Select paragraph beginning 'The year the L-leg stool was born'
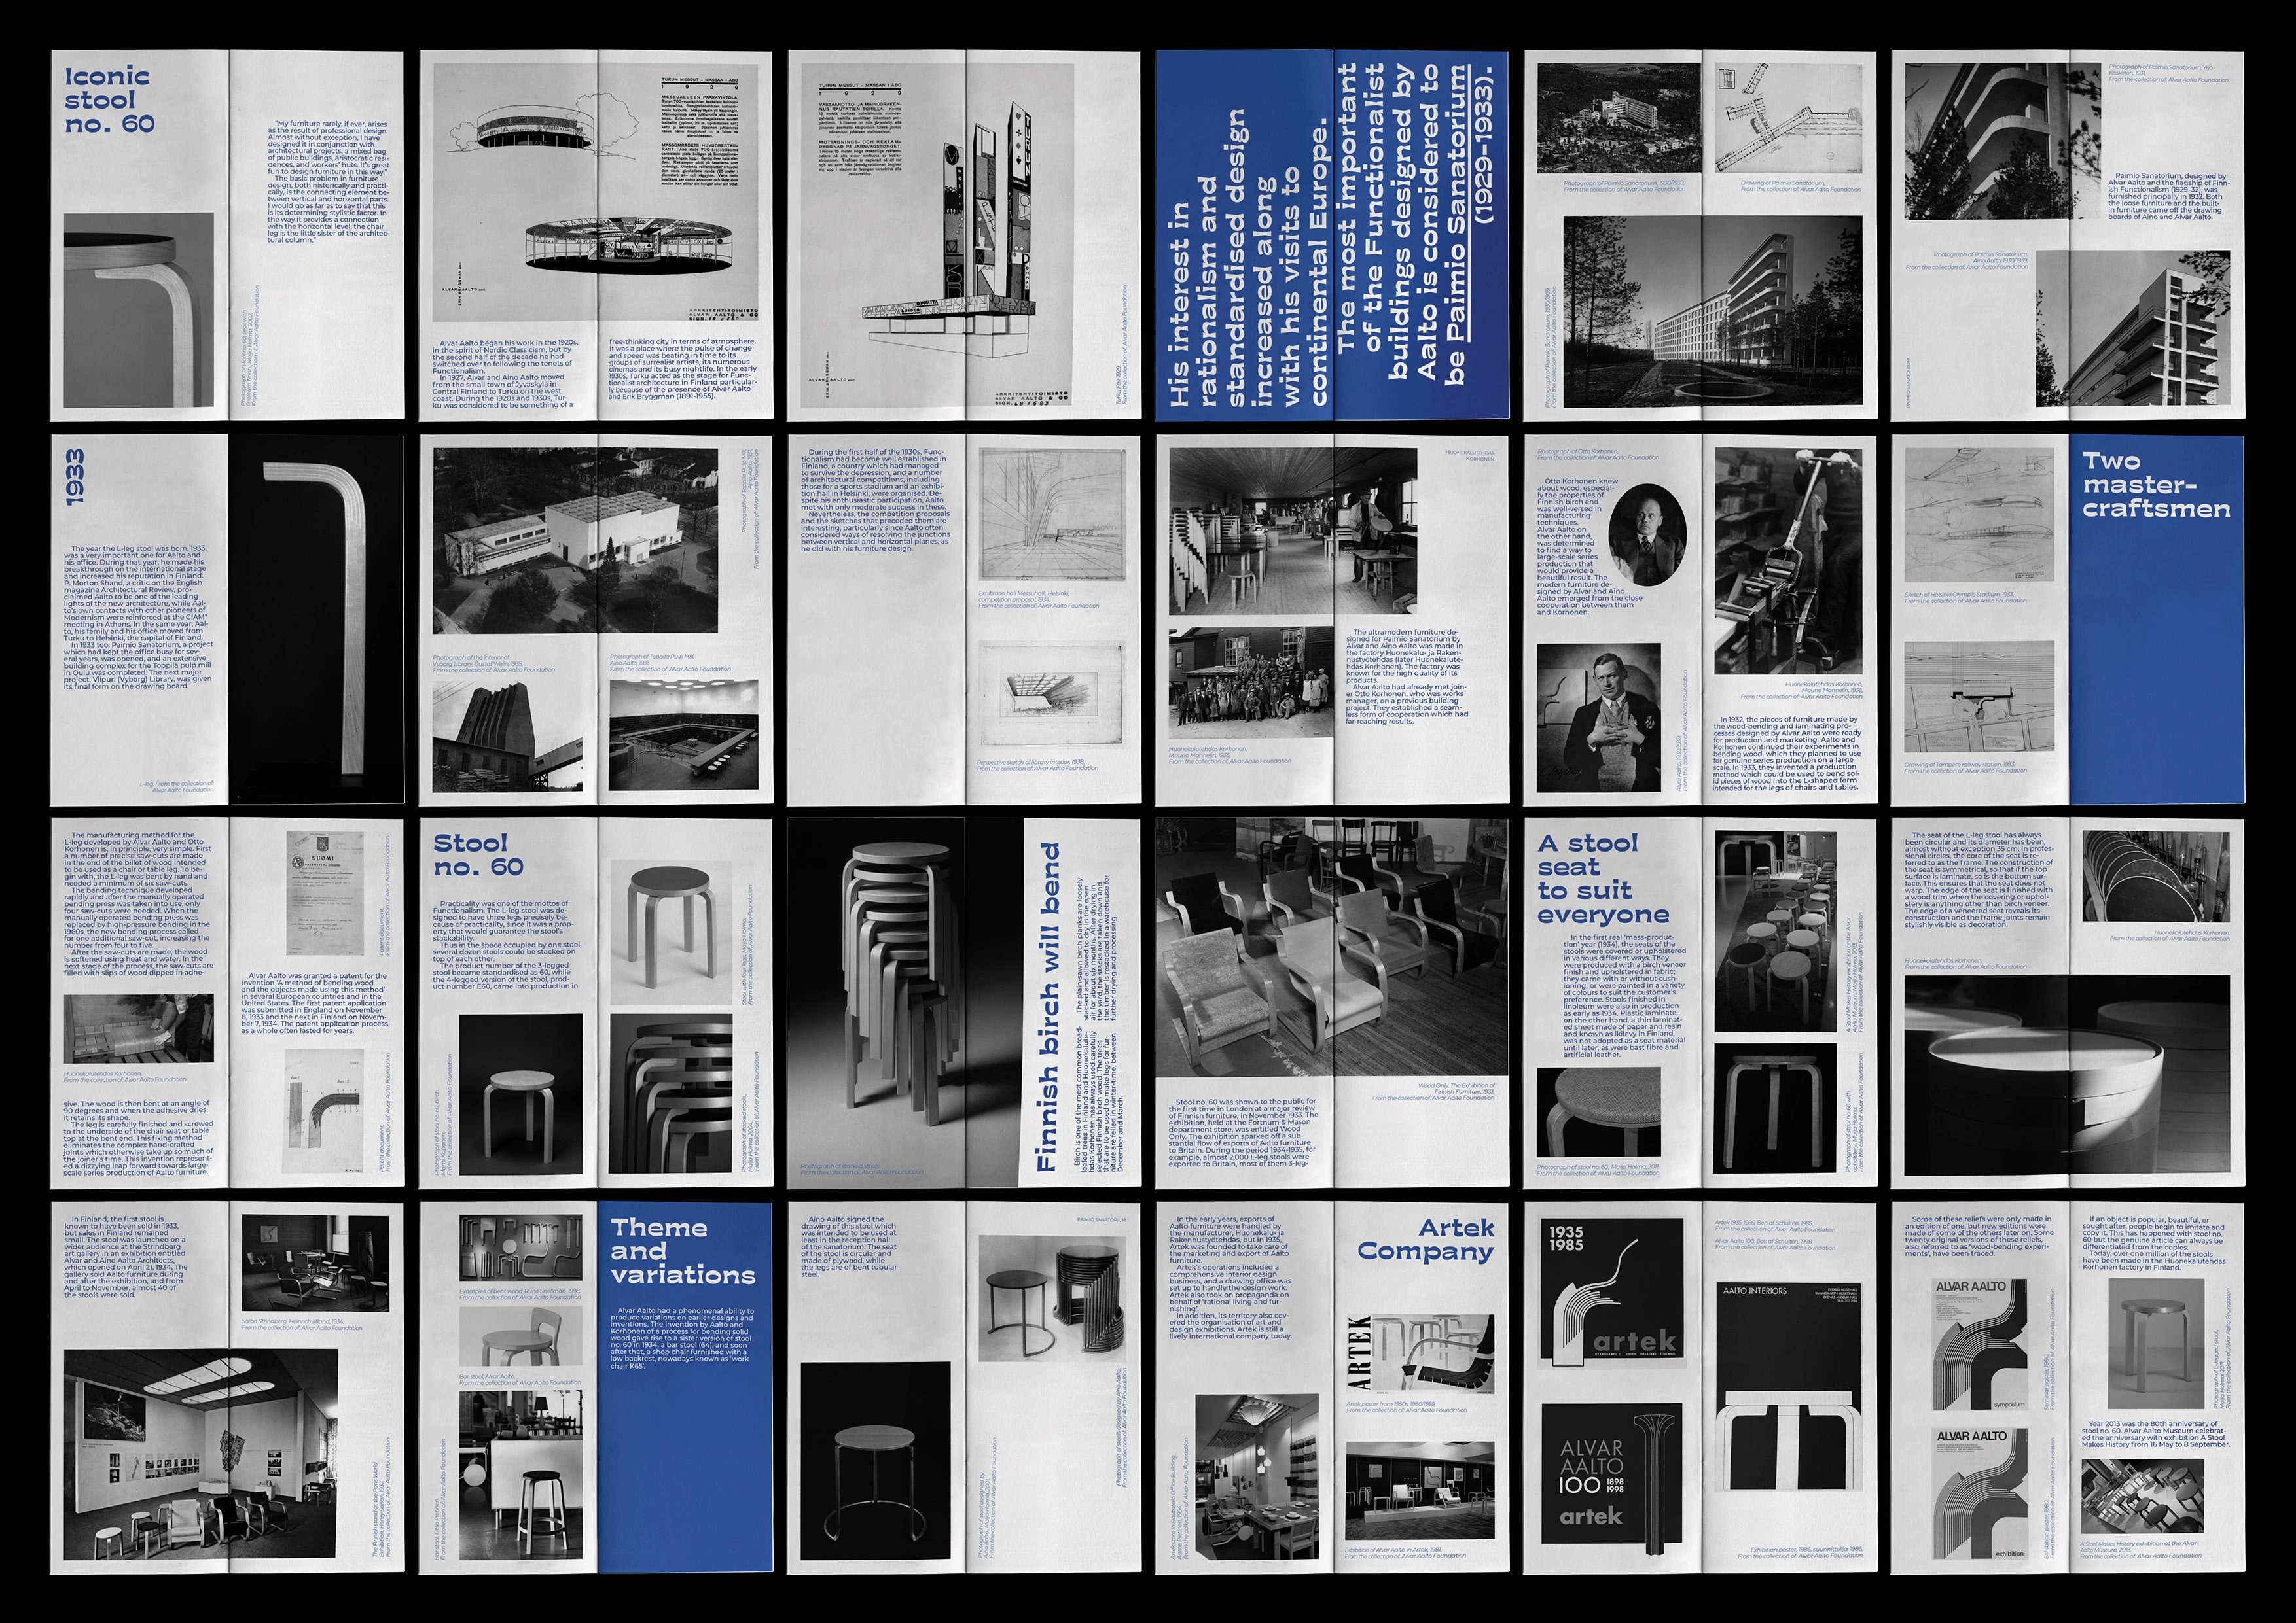This screenshot has width=2296, height=1623. tap(139, 618)
